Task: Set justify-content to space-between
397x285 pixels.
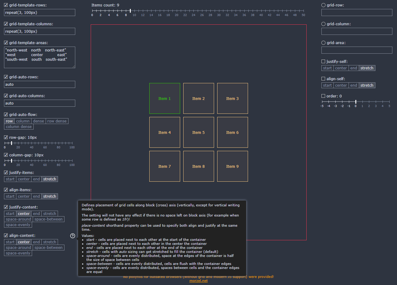Action: click(x=48, y=219)
